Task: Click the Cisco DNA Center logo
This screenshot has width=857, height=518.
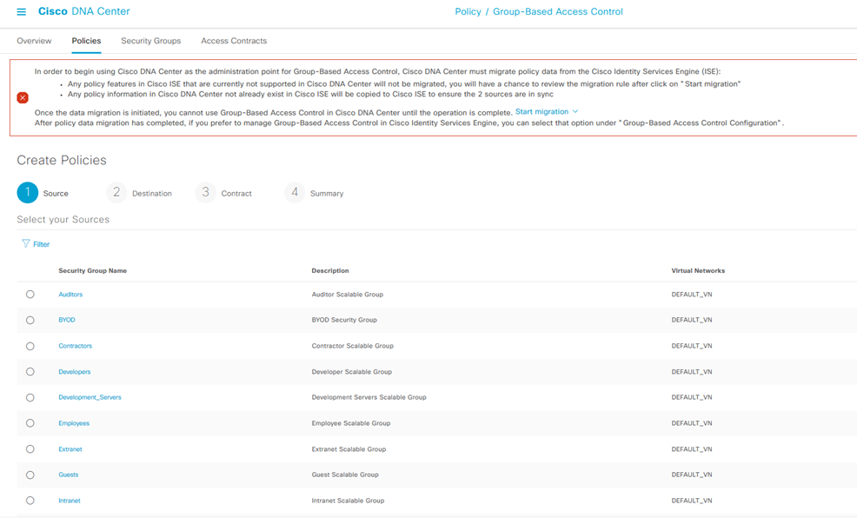Action: pyautogui.click(x=84, y=12)
